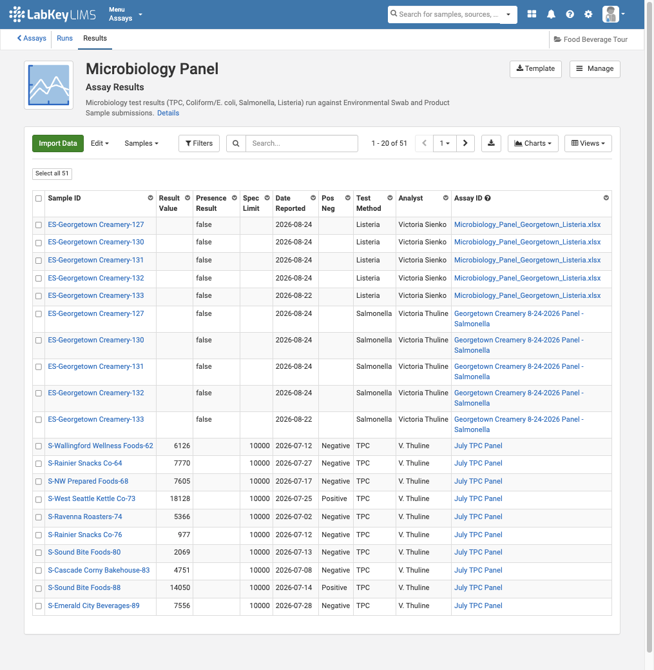The image size is (654, 670).
Task: Open the search scope dropdown arrow
Action: click(x=508, y=14)
